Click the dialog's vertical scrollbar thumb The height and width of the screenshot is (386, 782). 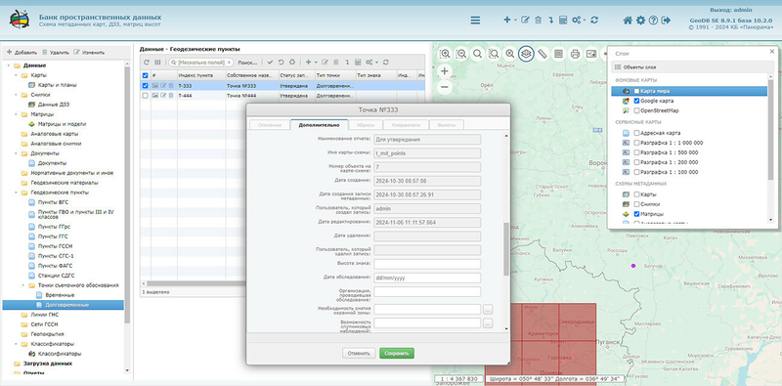pos(506,249)
